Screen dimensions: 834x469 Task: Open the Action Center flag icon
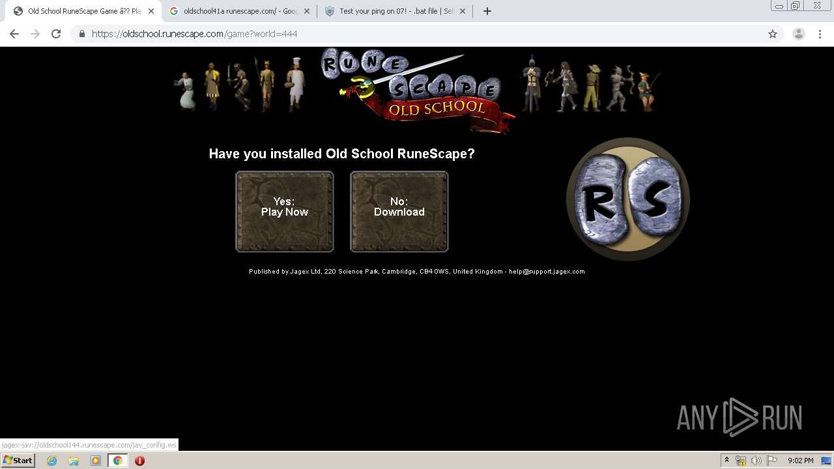click(x=771, y=461)
